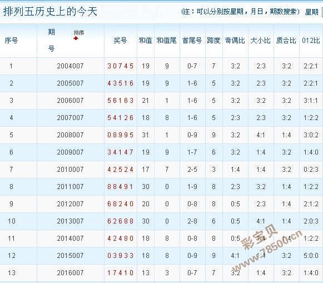Click 首尾号 value 2-5 in row 2010007

(x=192, y=170)
